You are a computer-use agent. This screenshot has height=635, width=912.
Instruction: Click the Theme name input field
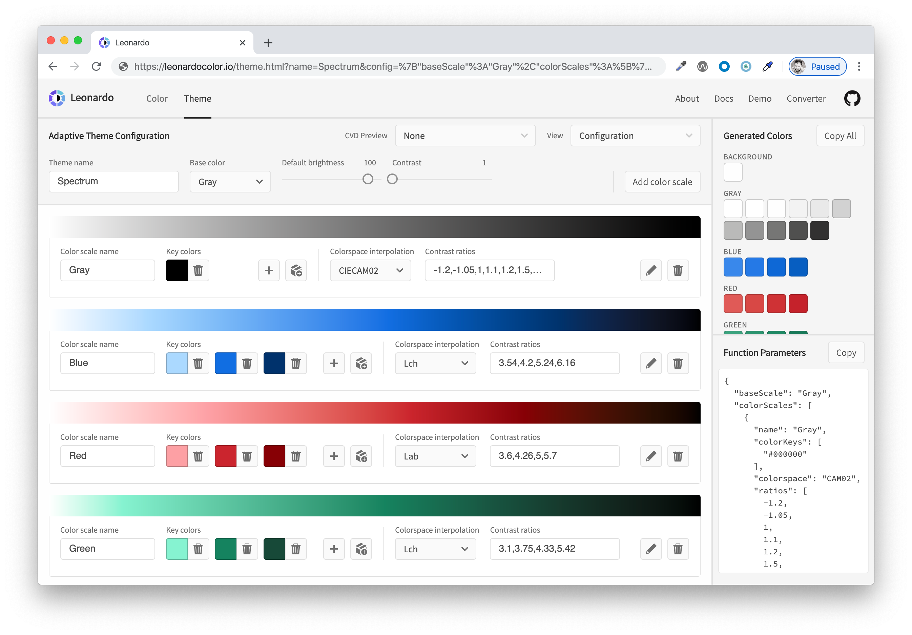click(x=113, y=182)
